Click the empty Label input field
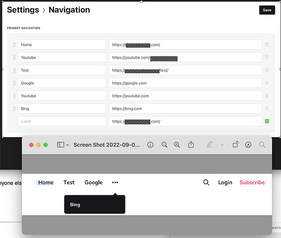Screen dimensions: 281x238 click(62, 121)
